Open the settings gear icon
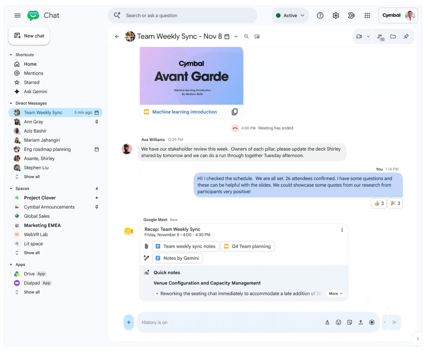428x353 pixels. pos(336,16)
